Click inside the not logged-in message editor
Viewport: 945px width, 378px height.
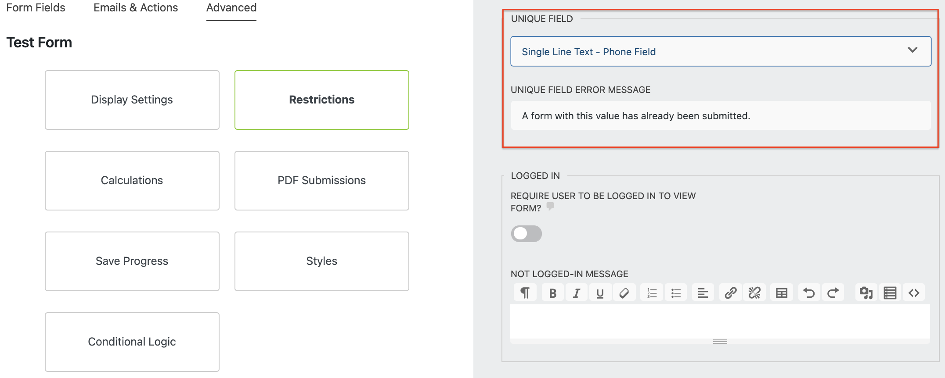tap(720, 321)
